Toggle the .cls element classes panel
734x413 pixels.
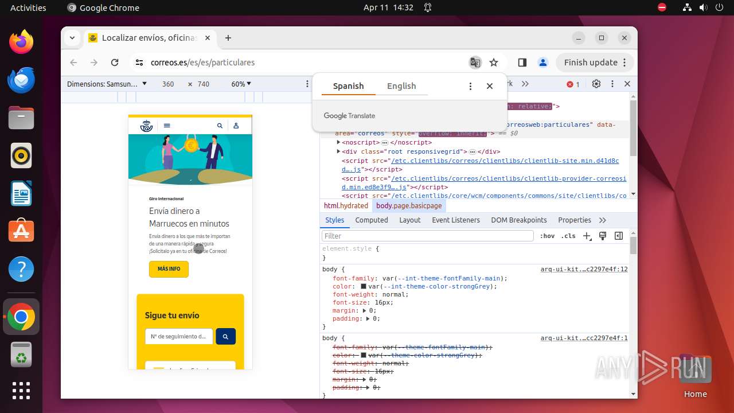point(568,236)
